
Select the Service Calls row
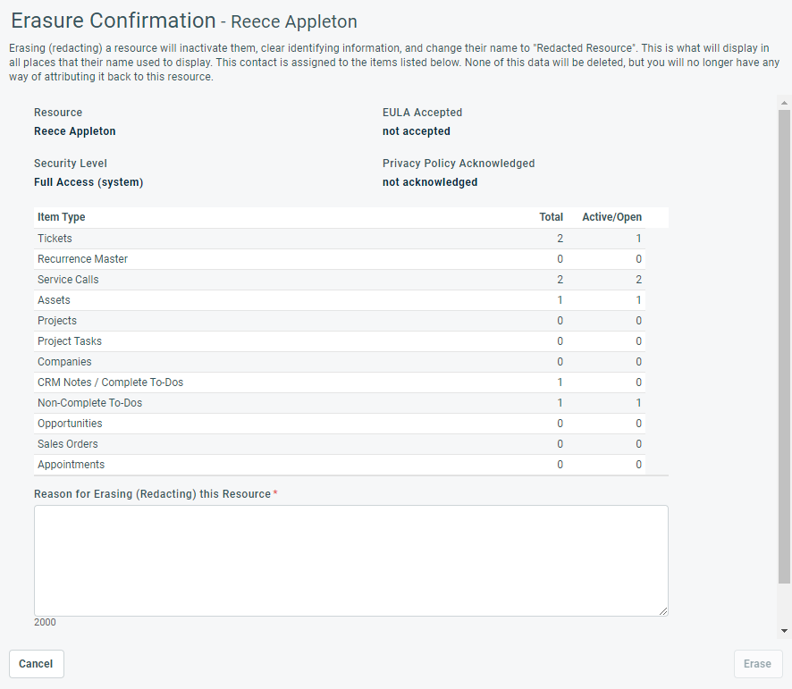click(x=340, y=280)
